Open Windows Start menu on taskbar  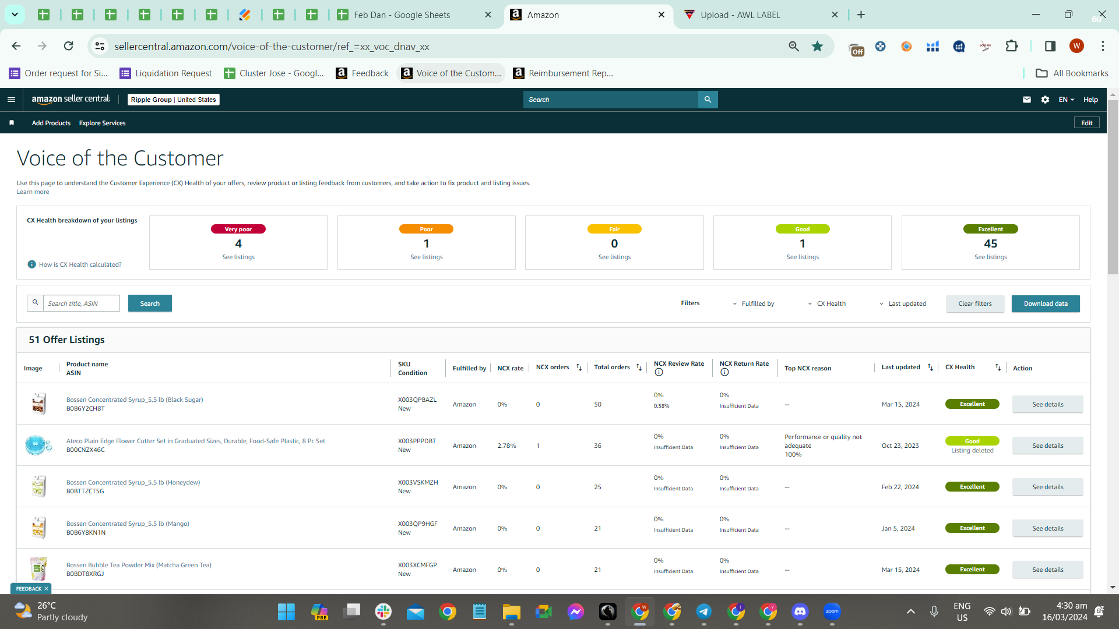click(286, 612)
